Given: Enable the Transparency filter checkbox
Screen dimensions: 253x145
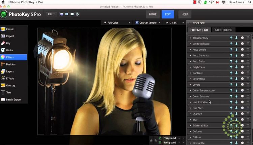Looking at the screenshot, I should (x=248, y=38).
